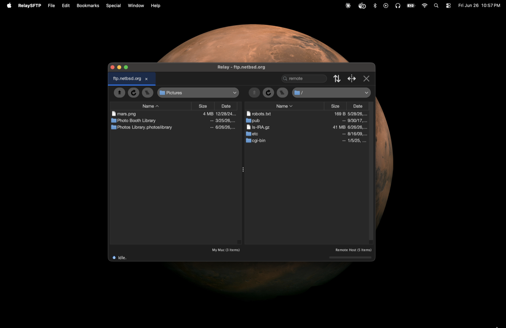Refresh the remote host listing

click(x=268, y=93)
